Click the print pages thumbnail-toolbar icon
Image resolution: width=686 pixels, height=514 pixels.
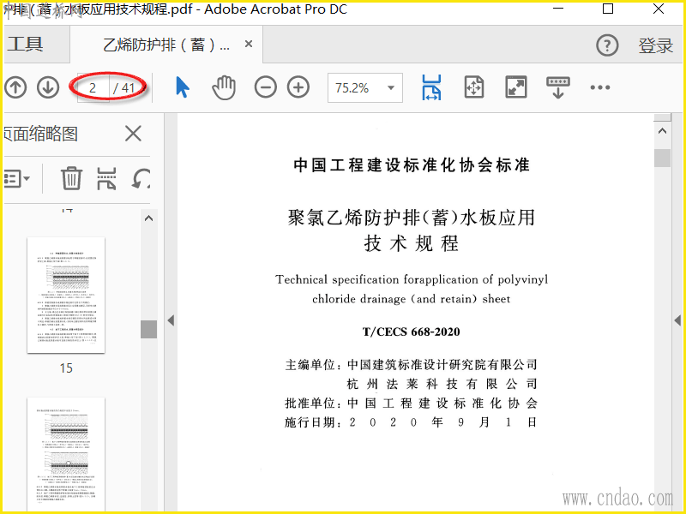[x=106, y=178]
